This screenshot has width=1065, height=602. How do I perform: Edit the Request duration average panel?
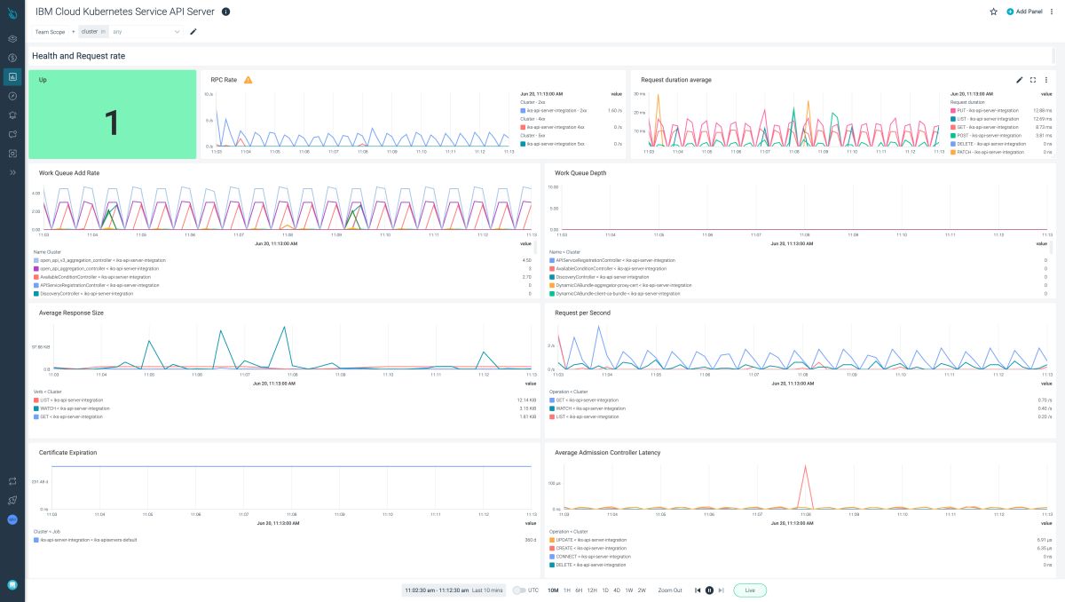click(1019, 80)
